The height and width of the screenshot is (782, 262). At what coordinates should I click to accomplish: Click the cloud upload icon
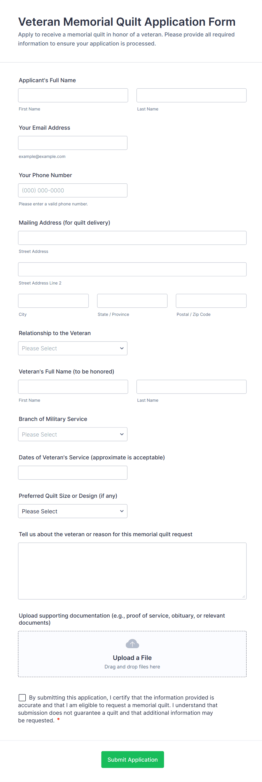point(132,643)
